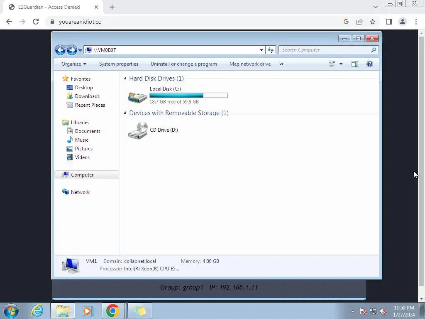Open Music library
The width and height of the screenshot is (425, 319).
click(x=82, y=140)
